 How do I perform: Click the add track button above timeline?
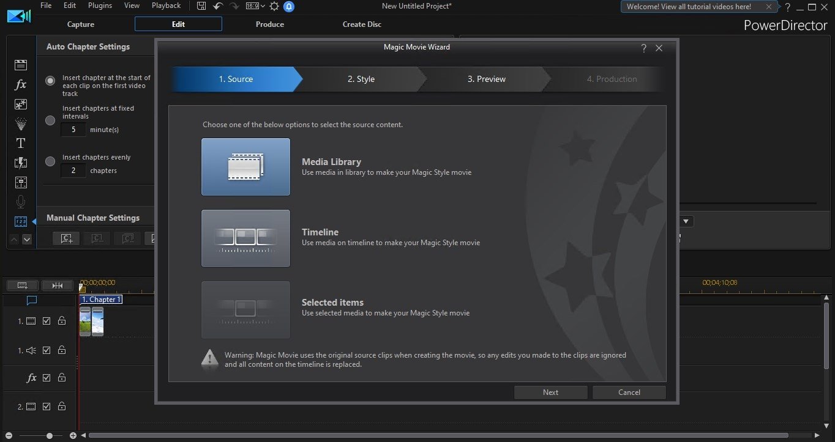[x=23, y=285]
